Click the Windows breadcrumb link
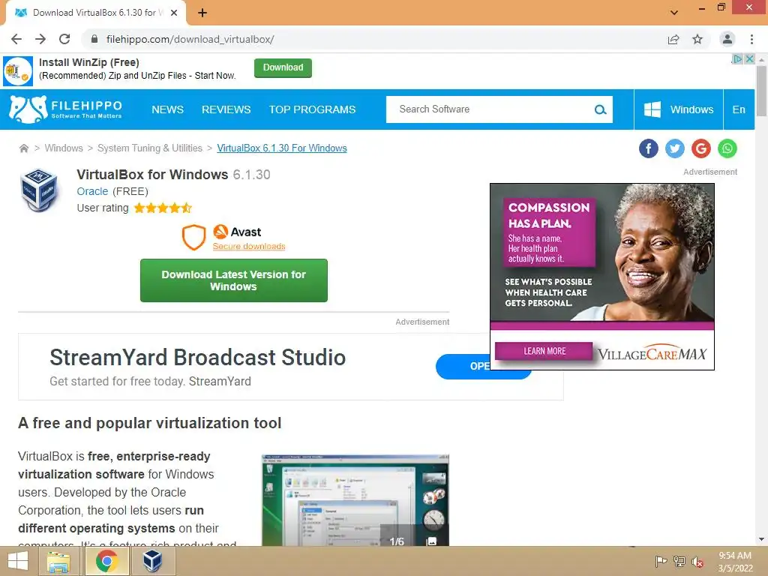The width and height of the screenshot is (768, 576). (x=64, y=148)
